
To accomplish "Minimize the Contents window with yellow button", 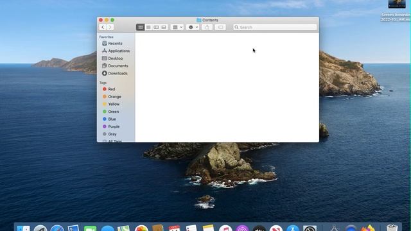I will [107, 20].
